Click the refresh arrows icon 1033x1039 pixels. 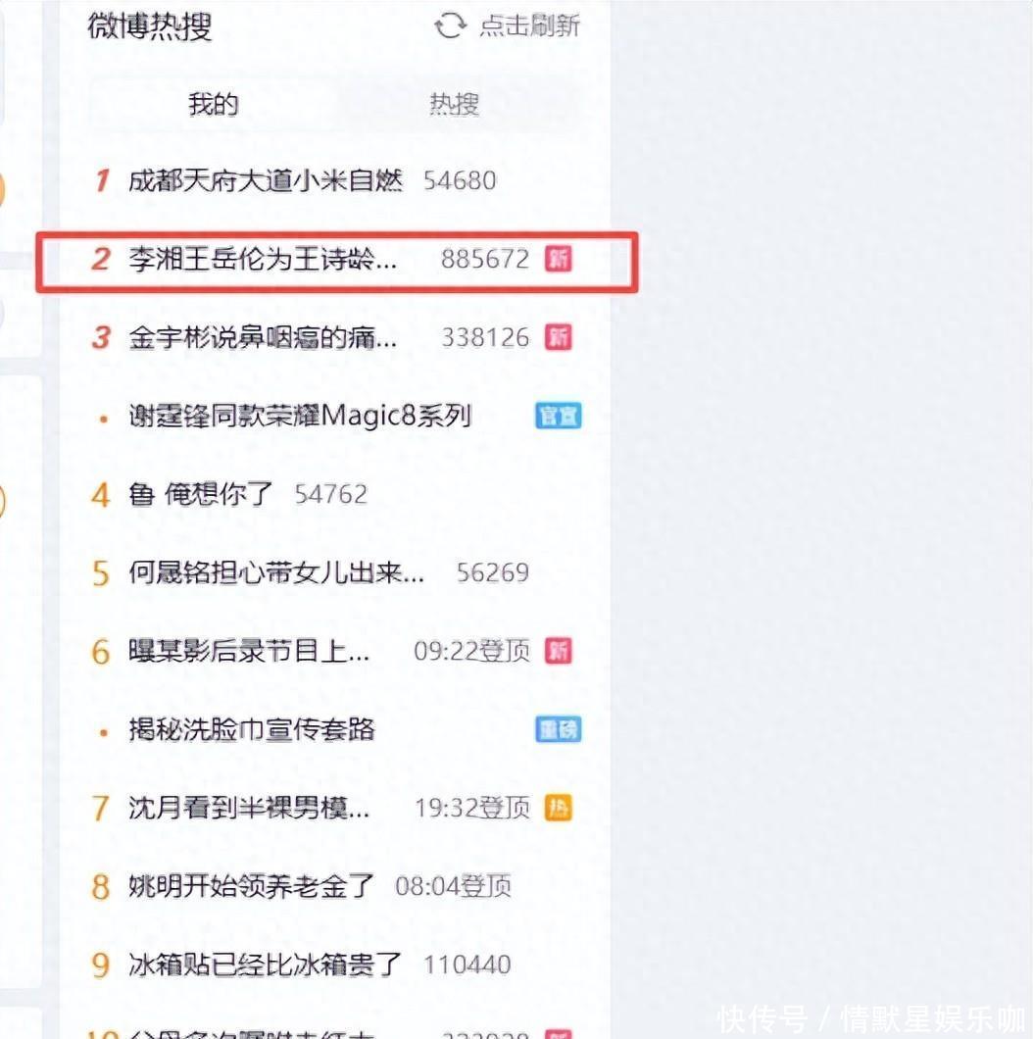[450, 25]
